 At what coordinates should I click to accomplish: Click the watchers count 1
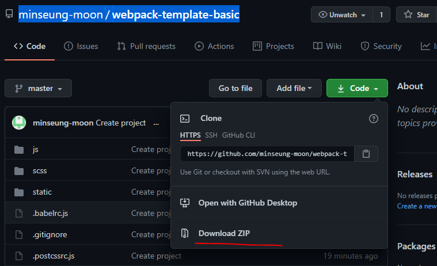tap(381, 14)
